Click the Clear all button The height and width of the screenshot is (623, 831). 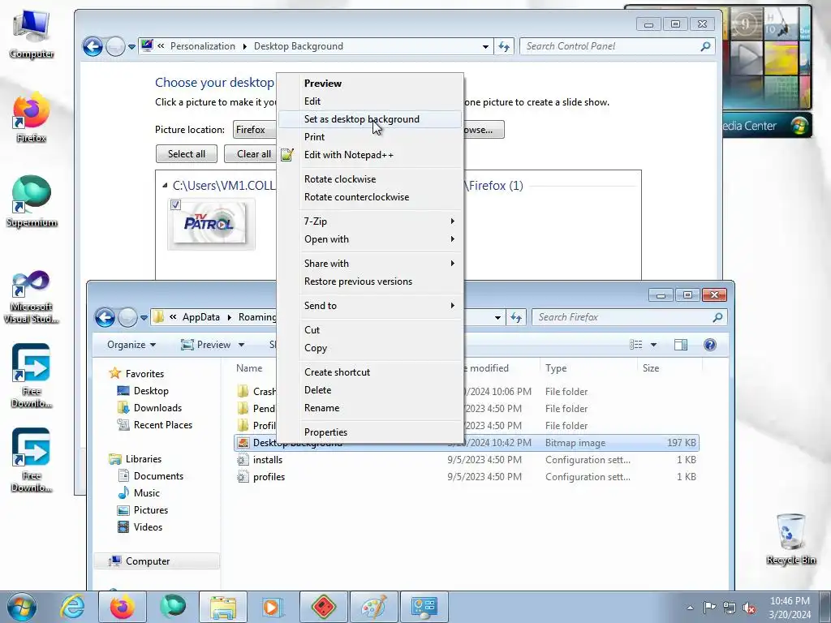252,153
